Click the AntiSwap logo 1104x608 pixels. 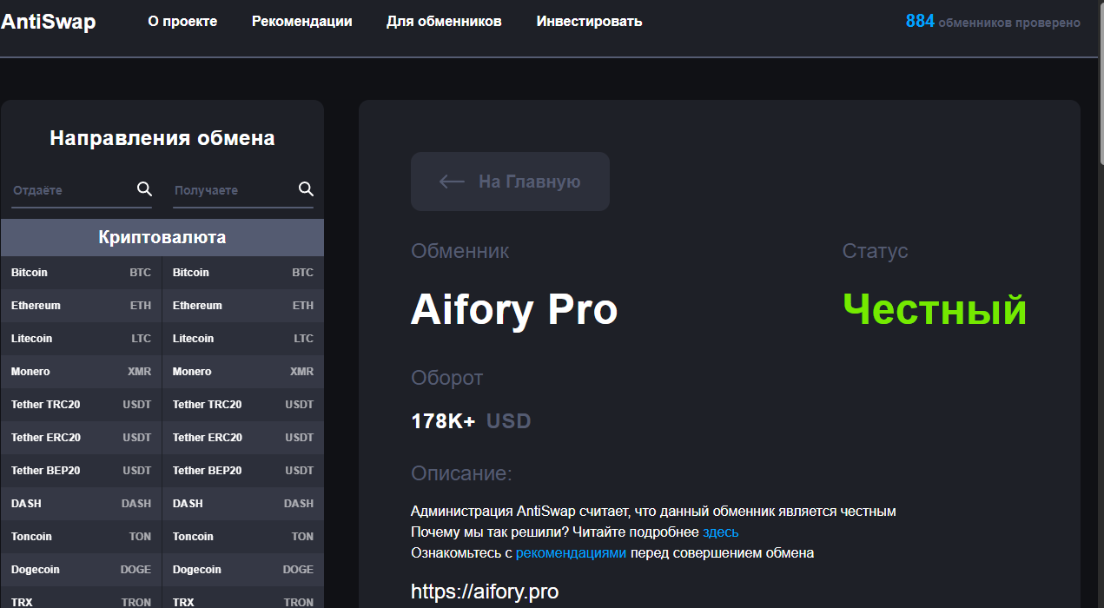[x=49, y=22]
